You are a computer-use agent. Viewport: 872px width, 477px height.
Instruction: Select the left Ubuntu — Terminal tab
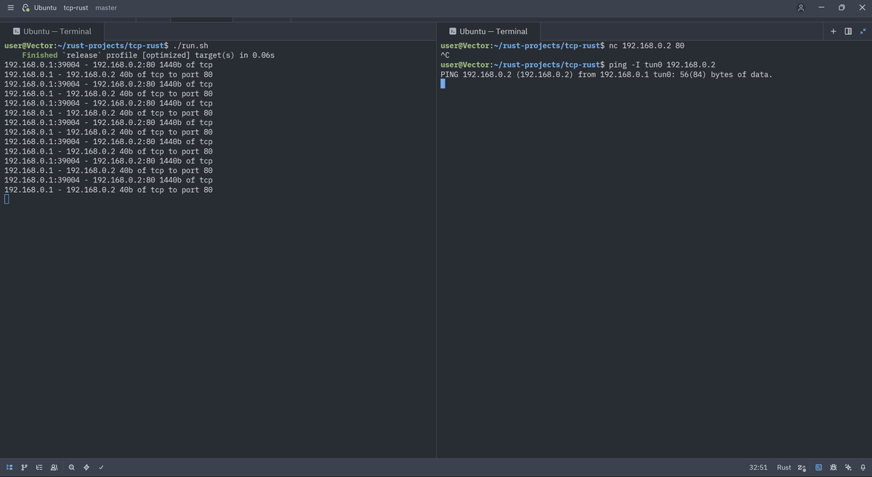tap(52, 31)
